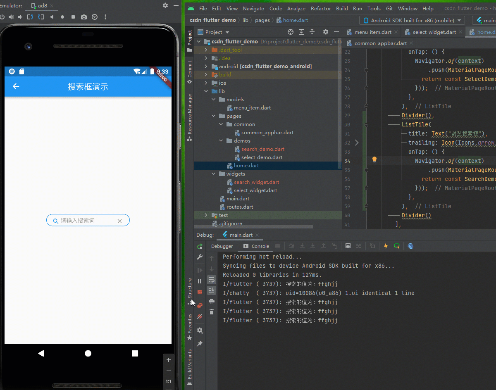This screenshot has height=390, width=496.
Task: Pin the Debug tab with the pin icon
Action: pos(200,344)
